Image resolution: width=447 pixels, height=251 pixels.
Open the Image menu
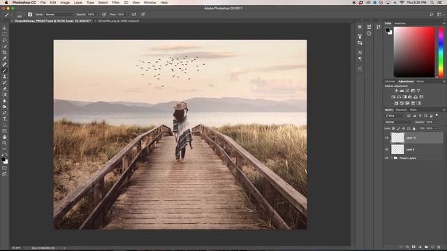point(65,3)
